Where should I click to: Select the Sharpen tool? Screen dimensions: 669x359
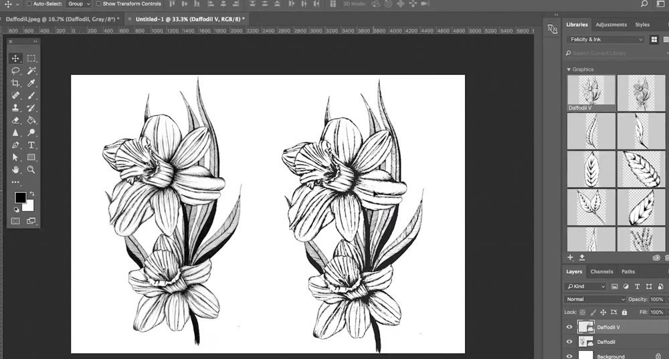15,132
